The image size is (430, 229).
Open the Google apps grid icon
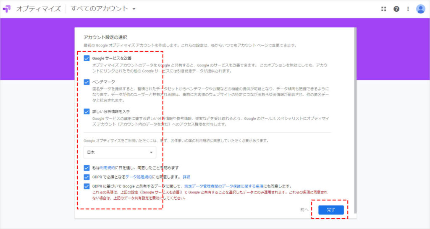click(x=383, y=9)
